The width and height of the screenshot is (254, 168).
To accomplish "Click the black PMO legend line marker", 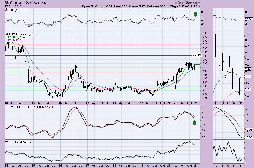I will [x=7, y=107].
